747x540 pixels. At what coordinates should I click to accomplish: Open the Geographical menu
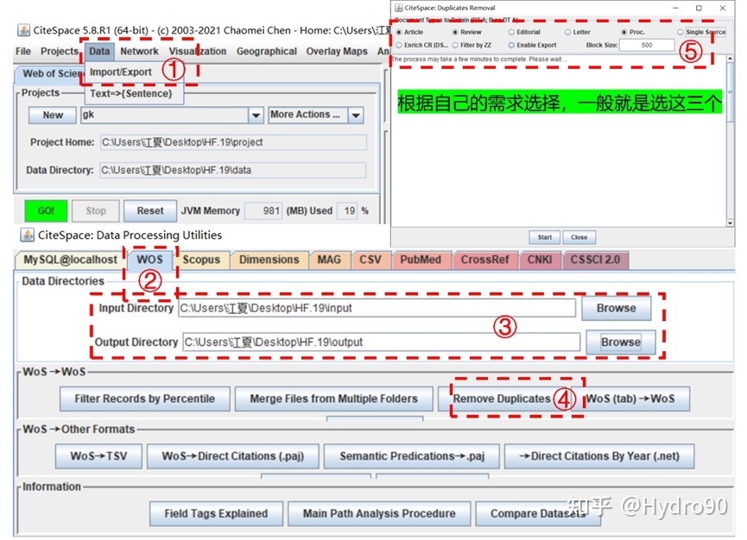pos(266,52)
